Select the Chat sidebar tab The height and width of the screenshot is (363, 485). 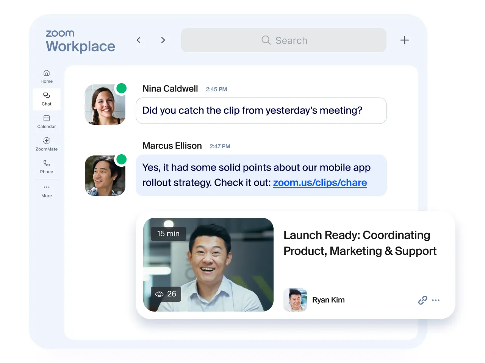(x=47, y=99)
